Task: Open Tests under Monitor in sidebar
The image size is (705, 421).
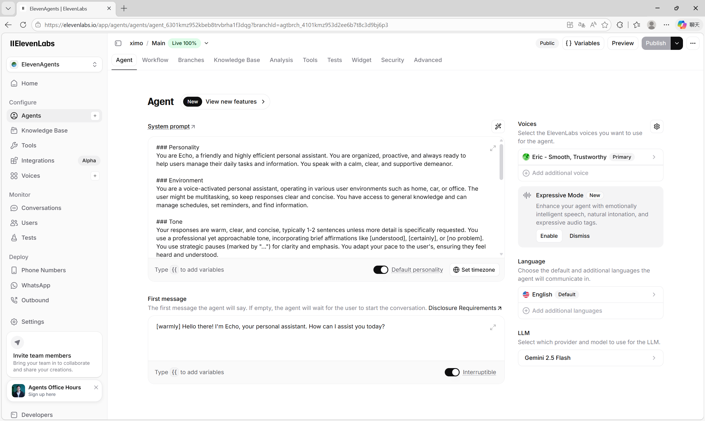Action: click(x=54, y=238)
